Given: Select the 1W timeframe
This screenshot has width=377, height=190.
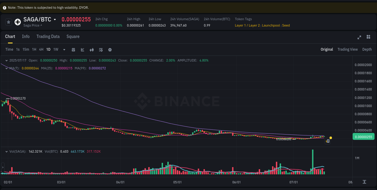Looking at the screenshot, I should (55, 49).
